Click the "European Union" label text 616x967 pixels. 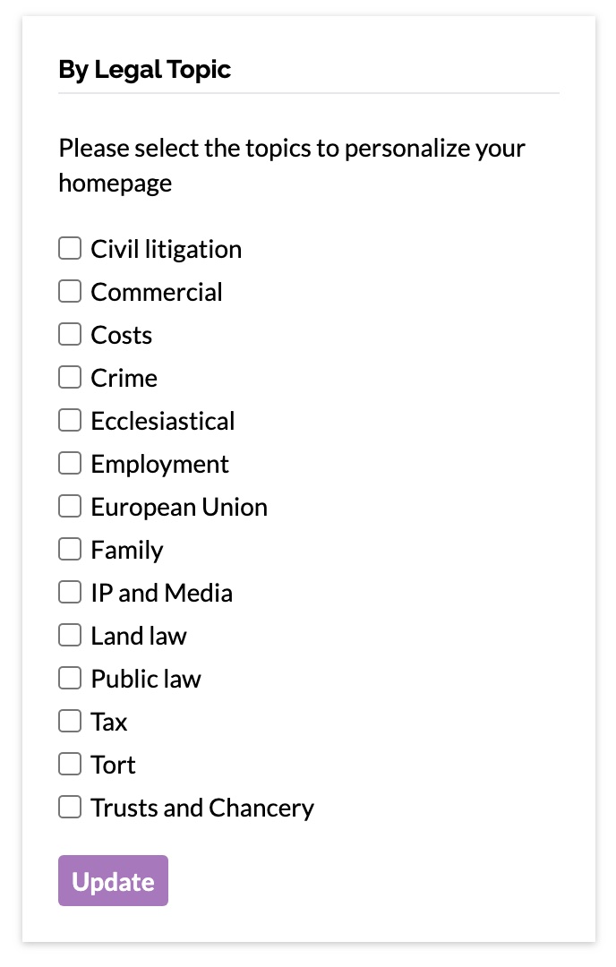tap(179, 507)
